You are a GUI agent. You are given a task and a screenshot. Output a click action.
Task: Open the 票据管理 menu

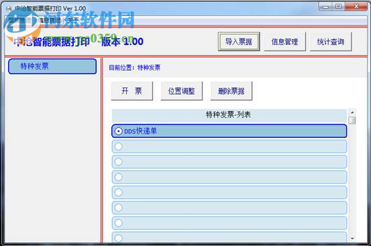pyautogui.click(x=20, y=20)
